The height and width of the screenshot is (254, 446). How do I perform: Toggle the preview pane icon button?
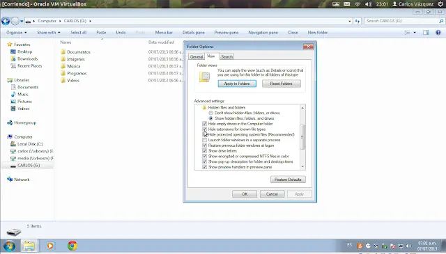pyautogui.click(x=426, y=33)
